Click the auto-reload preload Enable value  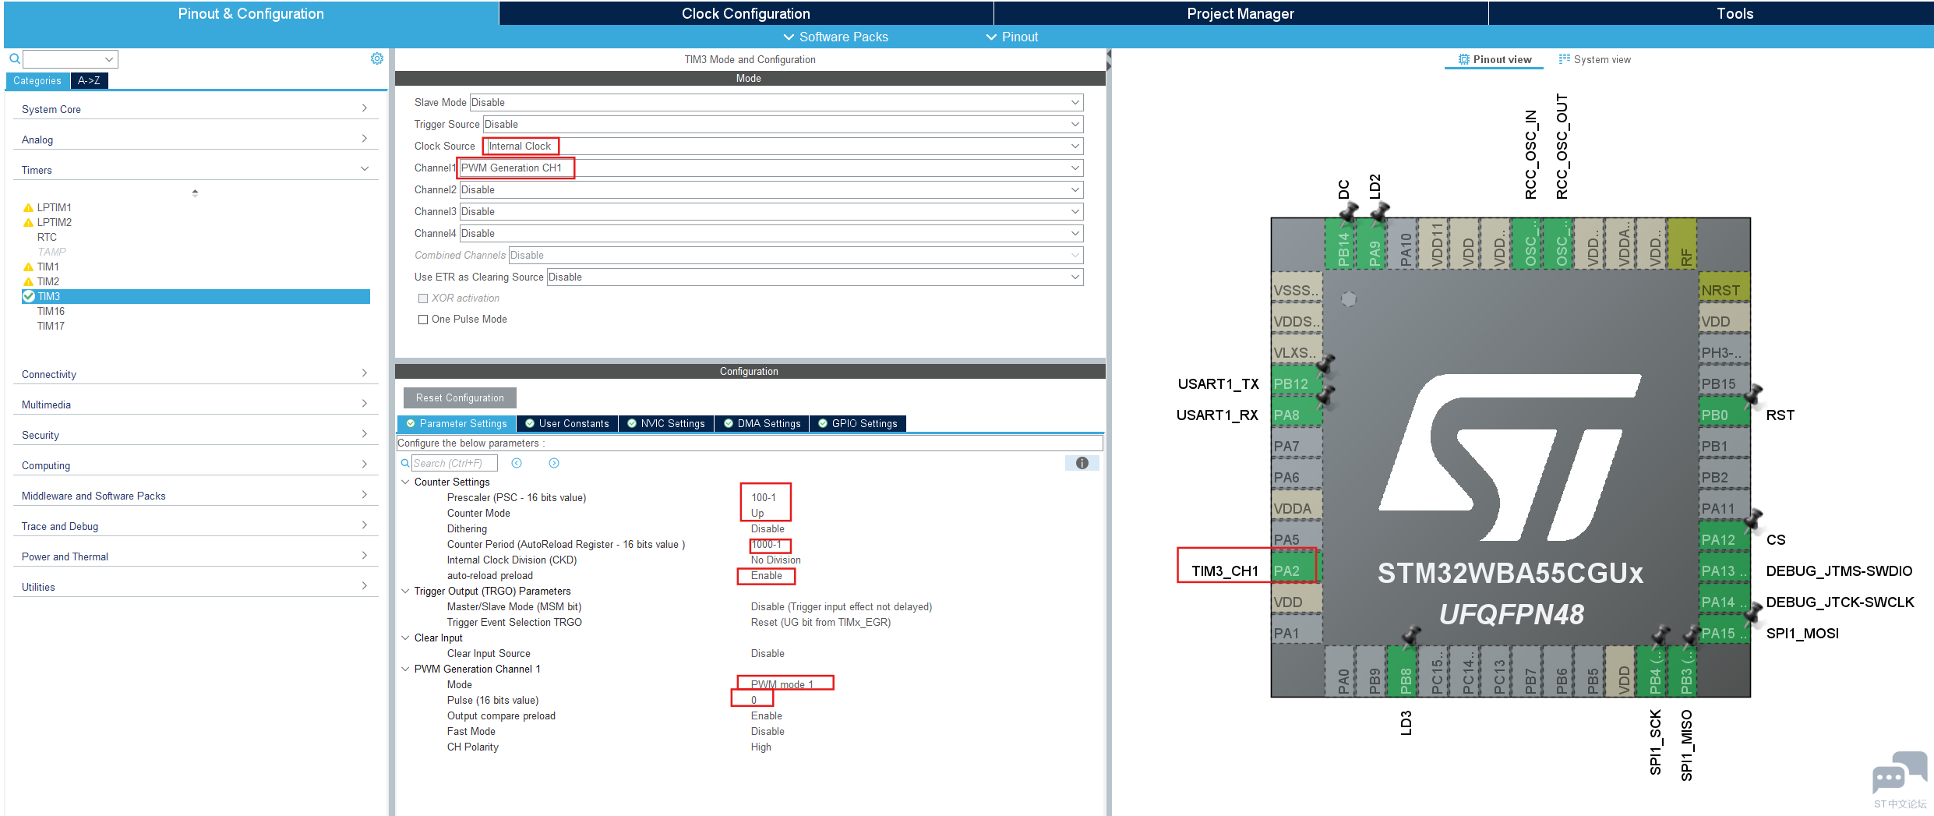[767, 575]
